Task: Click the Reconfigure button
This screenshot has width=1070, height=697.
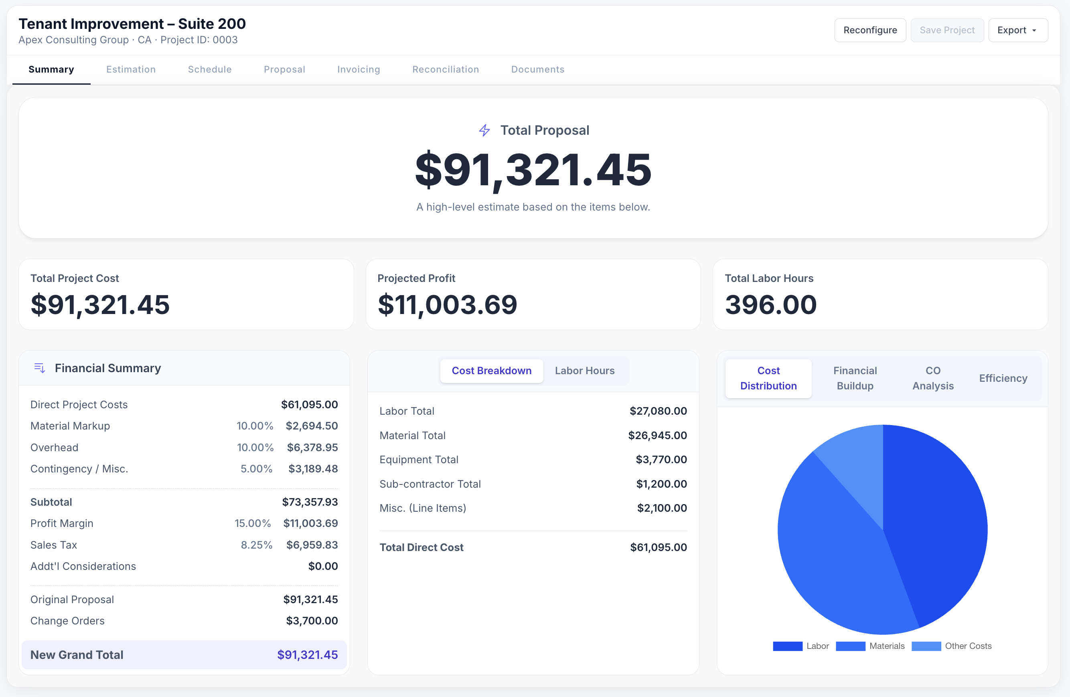Action: point(870,30)
